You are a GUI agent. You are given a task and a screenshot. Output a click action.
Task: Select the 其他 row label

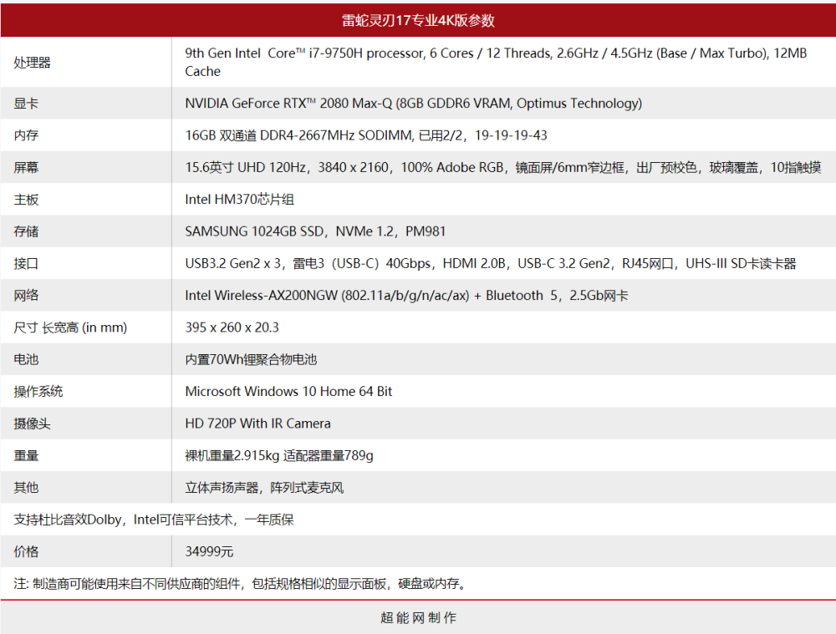pyautogui.click(x=26, y=488)
